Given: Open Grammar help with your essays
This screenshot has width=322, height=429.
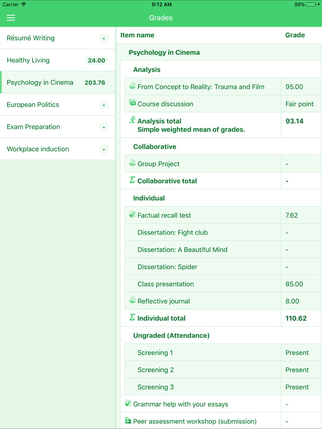Looking at the screenshot, I should (x=181, y=404).
